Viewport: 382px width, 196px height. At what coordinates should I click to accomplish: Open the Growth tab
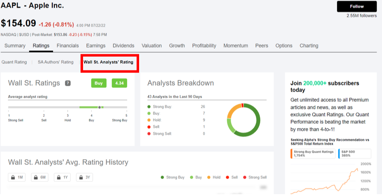tap(177, 46)
